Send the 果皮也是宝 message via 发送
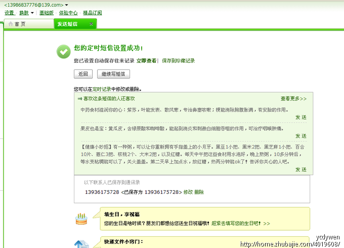Screen dimensions: 344x248 pyautogui.click(x=301, y=136)
